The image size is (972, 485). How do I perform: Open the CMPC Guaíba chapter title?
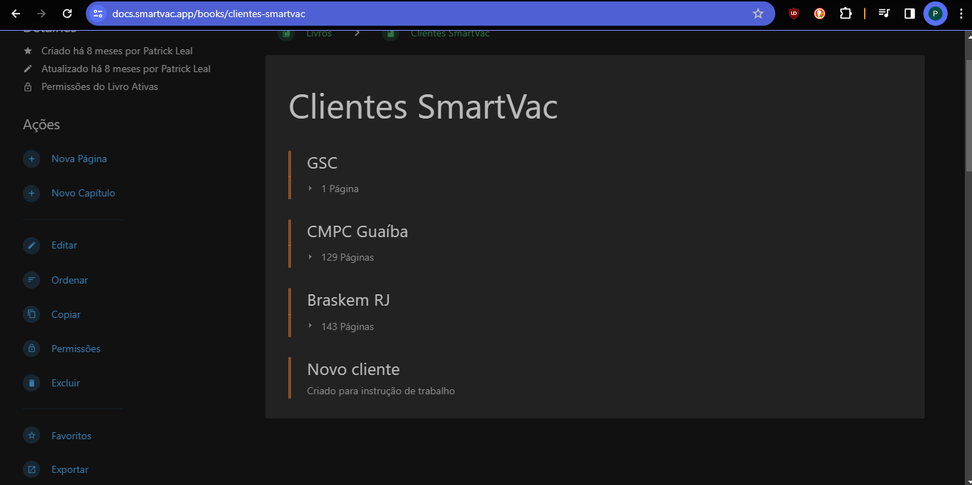pos(358,231)
